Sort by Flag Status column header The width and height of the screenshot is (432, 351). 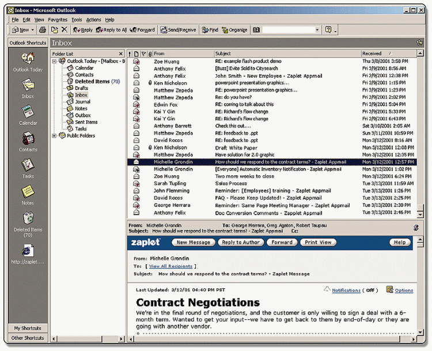tap(143, 54)
